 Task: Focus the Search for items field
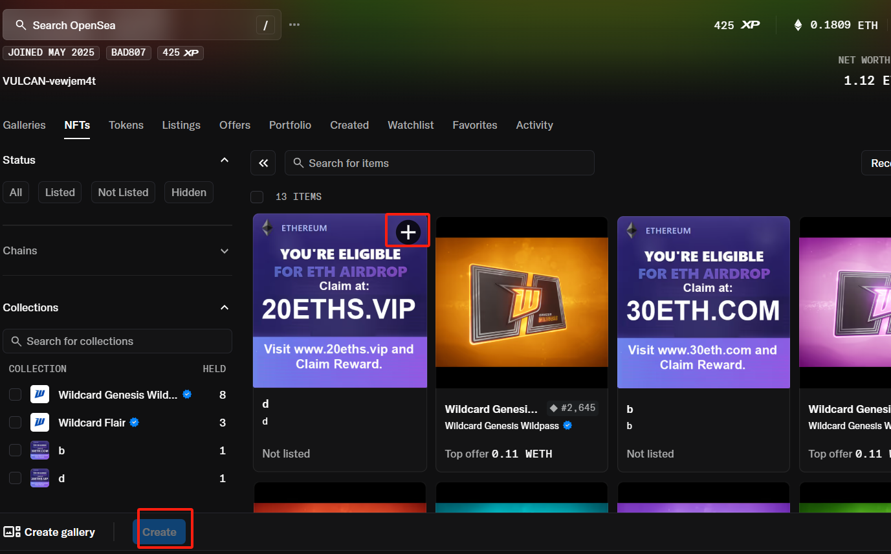click(439, 163)
